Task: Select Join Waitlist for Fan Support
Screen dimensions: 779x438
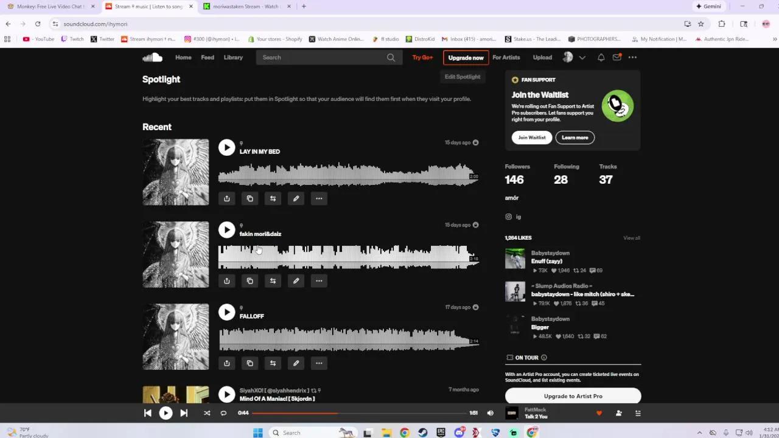Action: (531, 137)
